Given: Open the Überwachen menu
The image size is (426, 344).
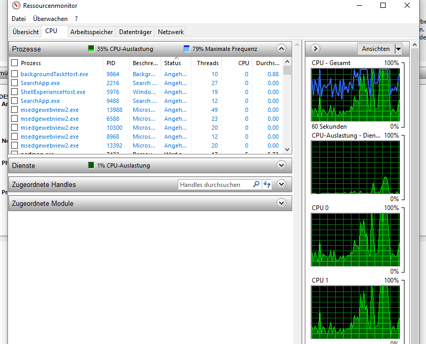Looking at the screenshot, I should click(x=50, y=19).
